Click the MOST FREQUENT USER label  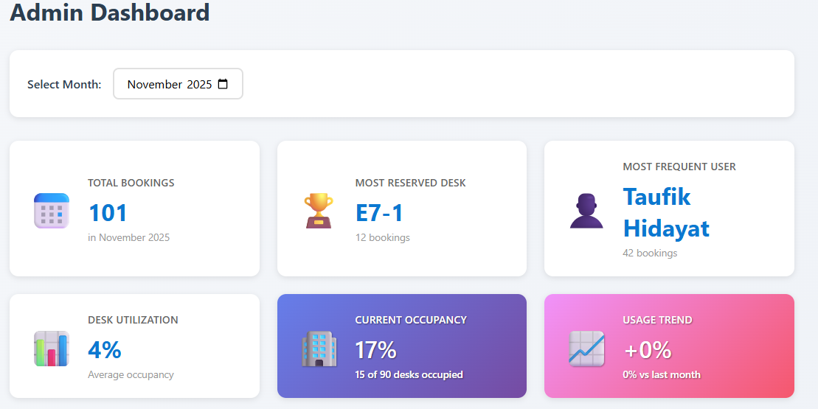679,167
